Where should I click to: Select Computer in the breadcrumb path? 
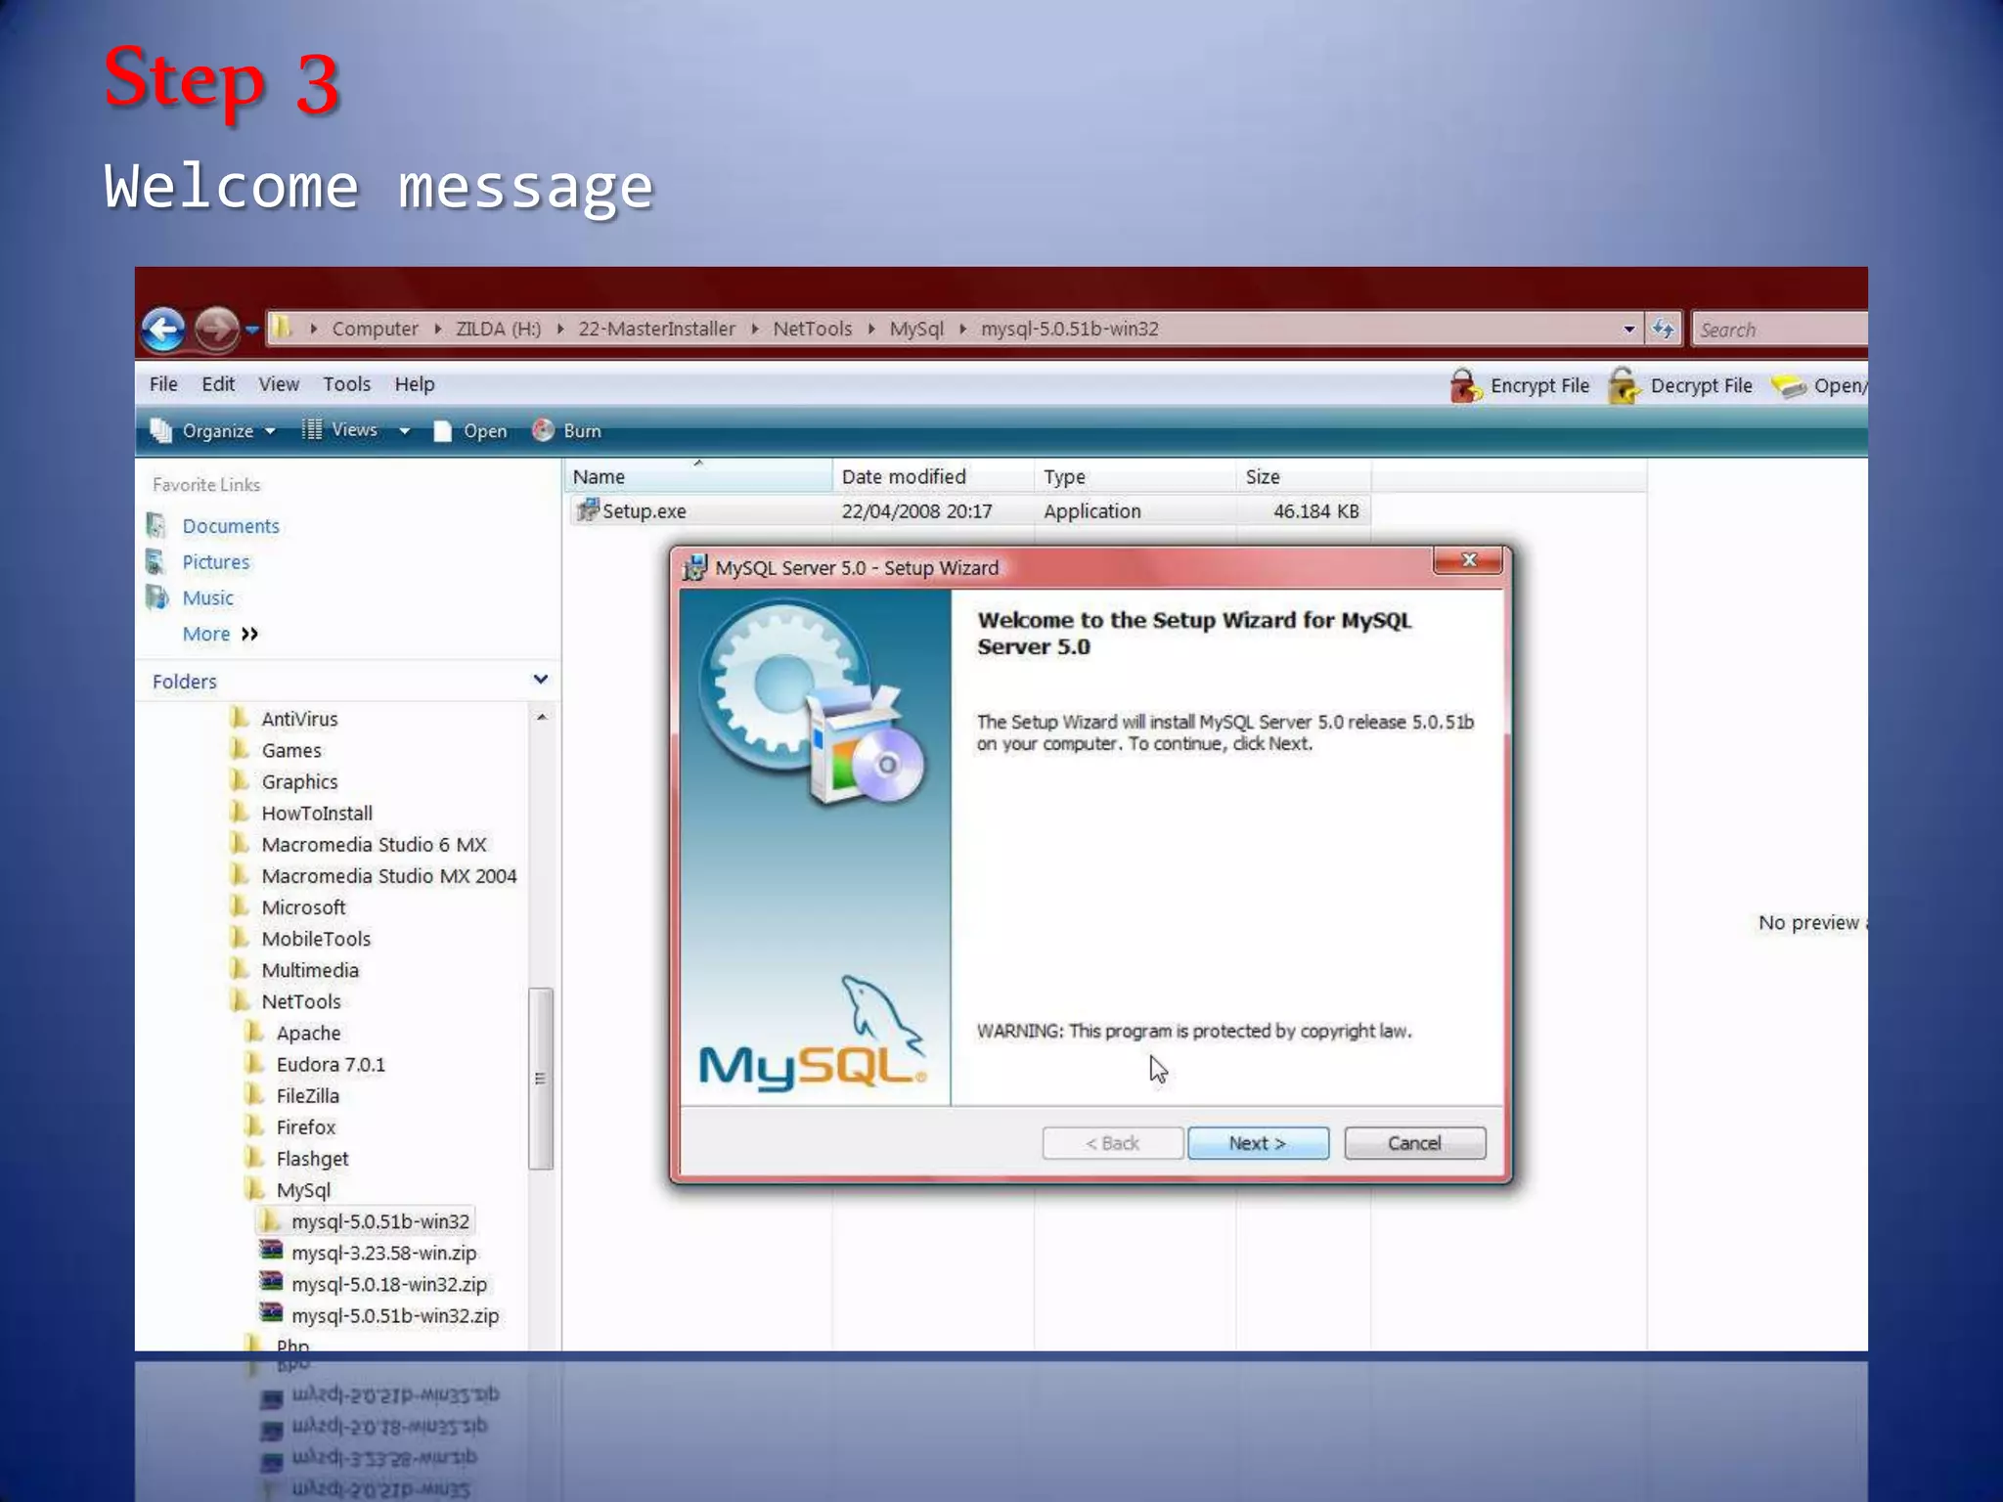(x=375, y=329)
